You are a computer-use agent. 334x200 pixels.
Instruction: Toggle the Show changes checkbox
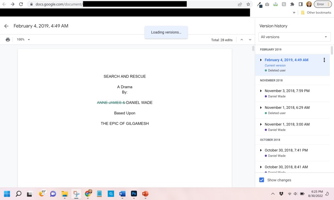tap(262, 180)
